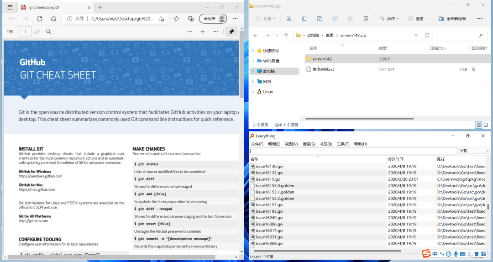Open Explorer recent locations dropdown
Image resolution: width=493 pixels, height=262 pixels.
click(x=277, y=35)
